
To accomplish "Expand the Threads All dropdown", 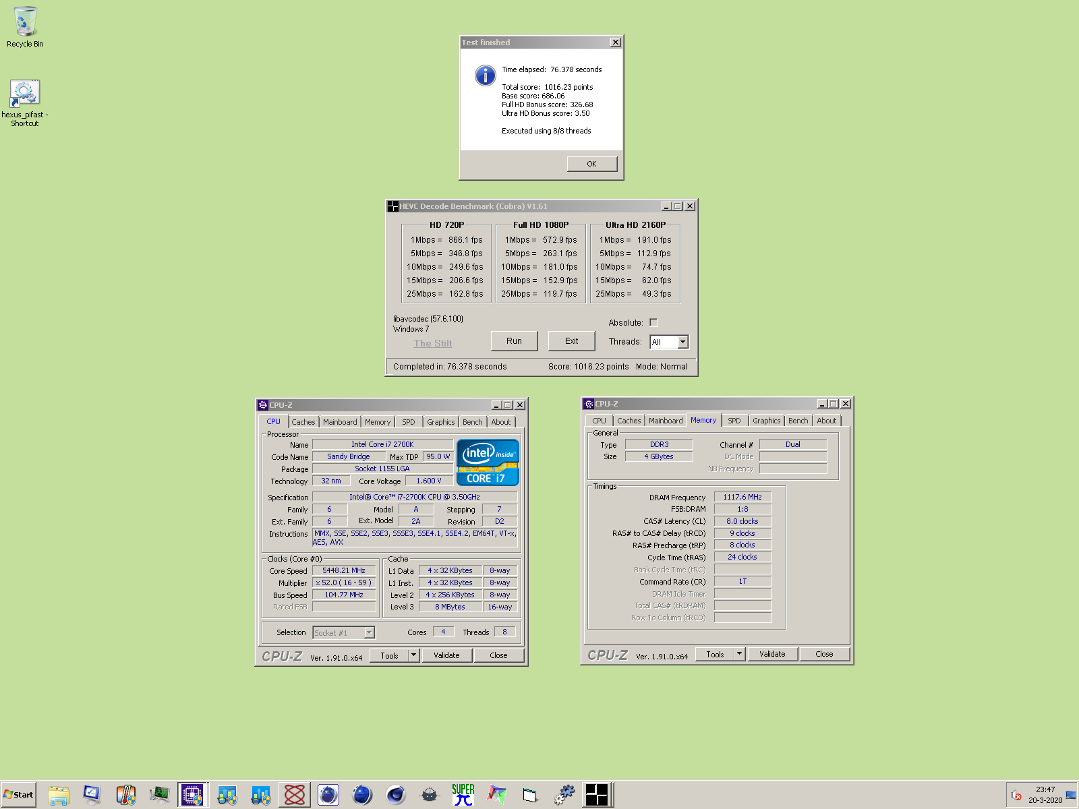I will pyautogui.click(x=682, y=342).
